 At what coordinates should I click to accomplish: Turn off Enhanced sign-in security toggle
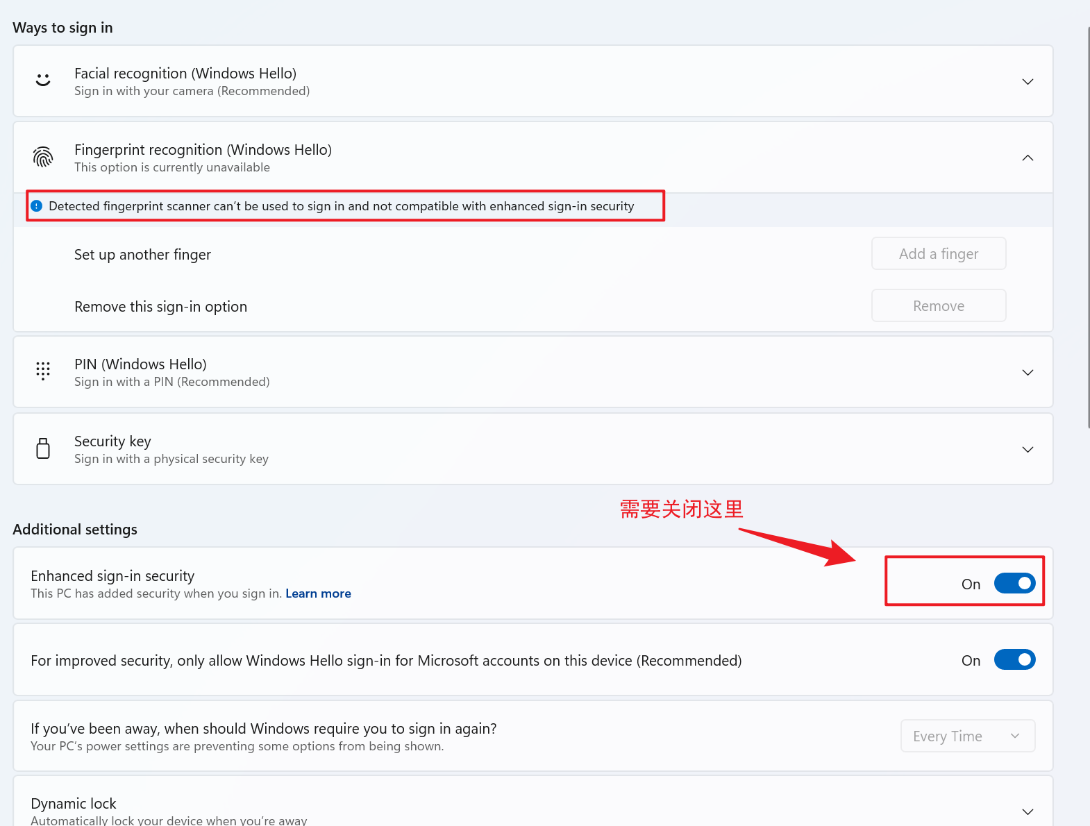coord(1014,583)
